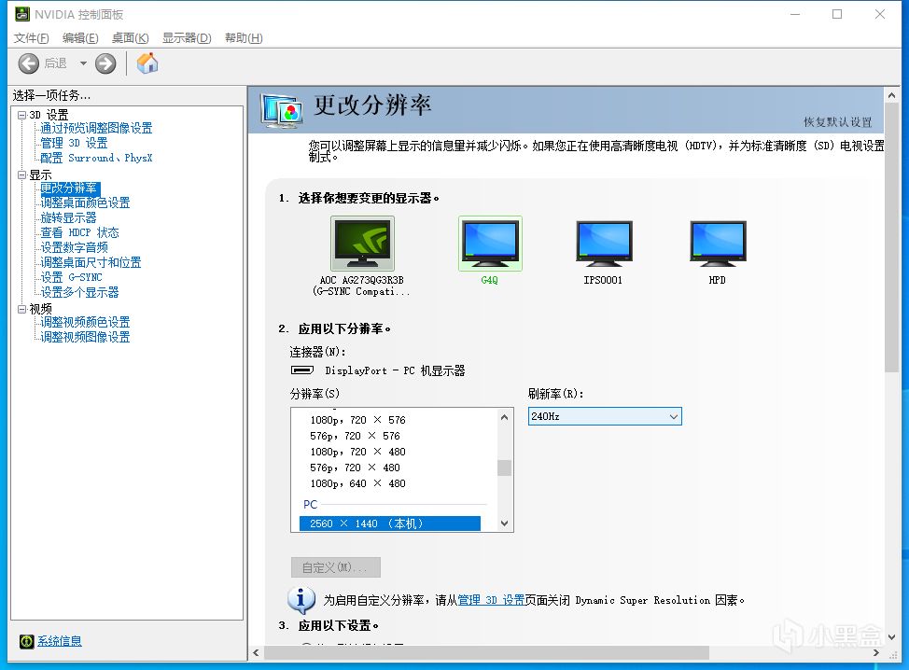Open the Back history dropdown arrow
This screenshot has height=670, width=909.
click(x=83, y=63)
